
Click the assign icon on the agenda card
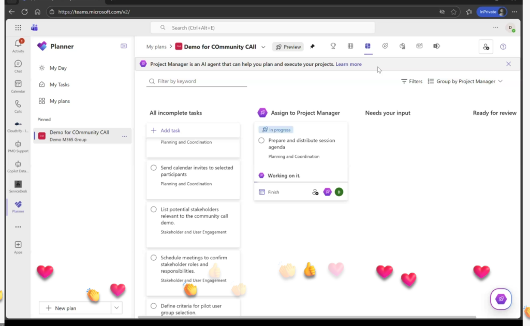315,192
